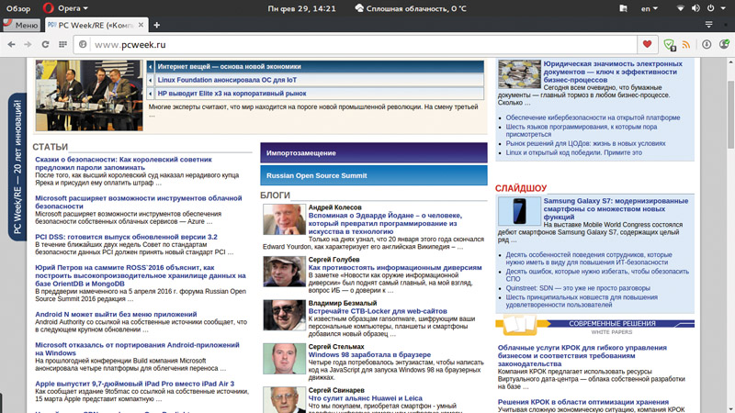Open blog Что сулит альянс Huawei и Leica

tap(365, 398)
